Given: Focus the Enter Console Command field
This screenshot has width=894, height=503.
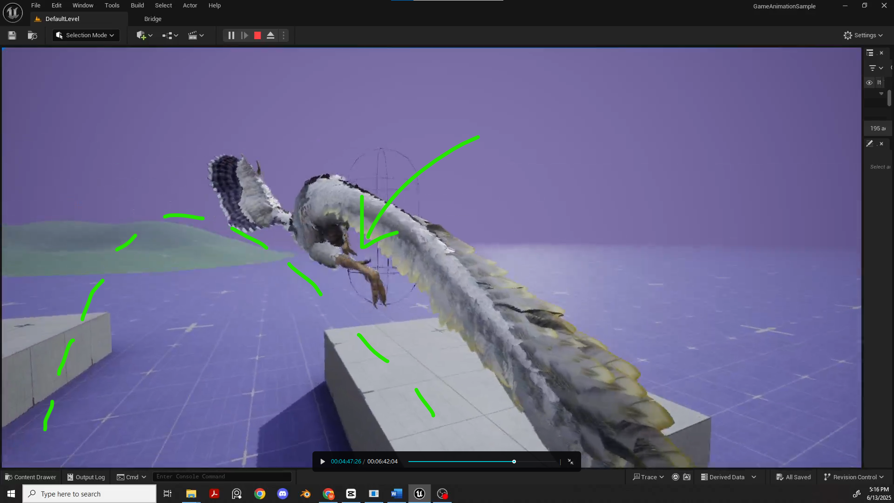Looking at the screenshot, I should pos(223,476).
